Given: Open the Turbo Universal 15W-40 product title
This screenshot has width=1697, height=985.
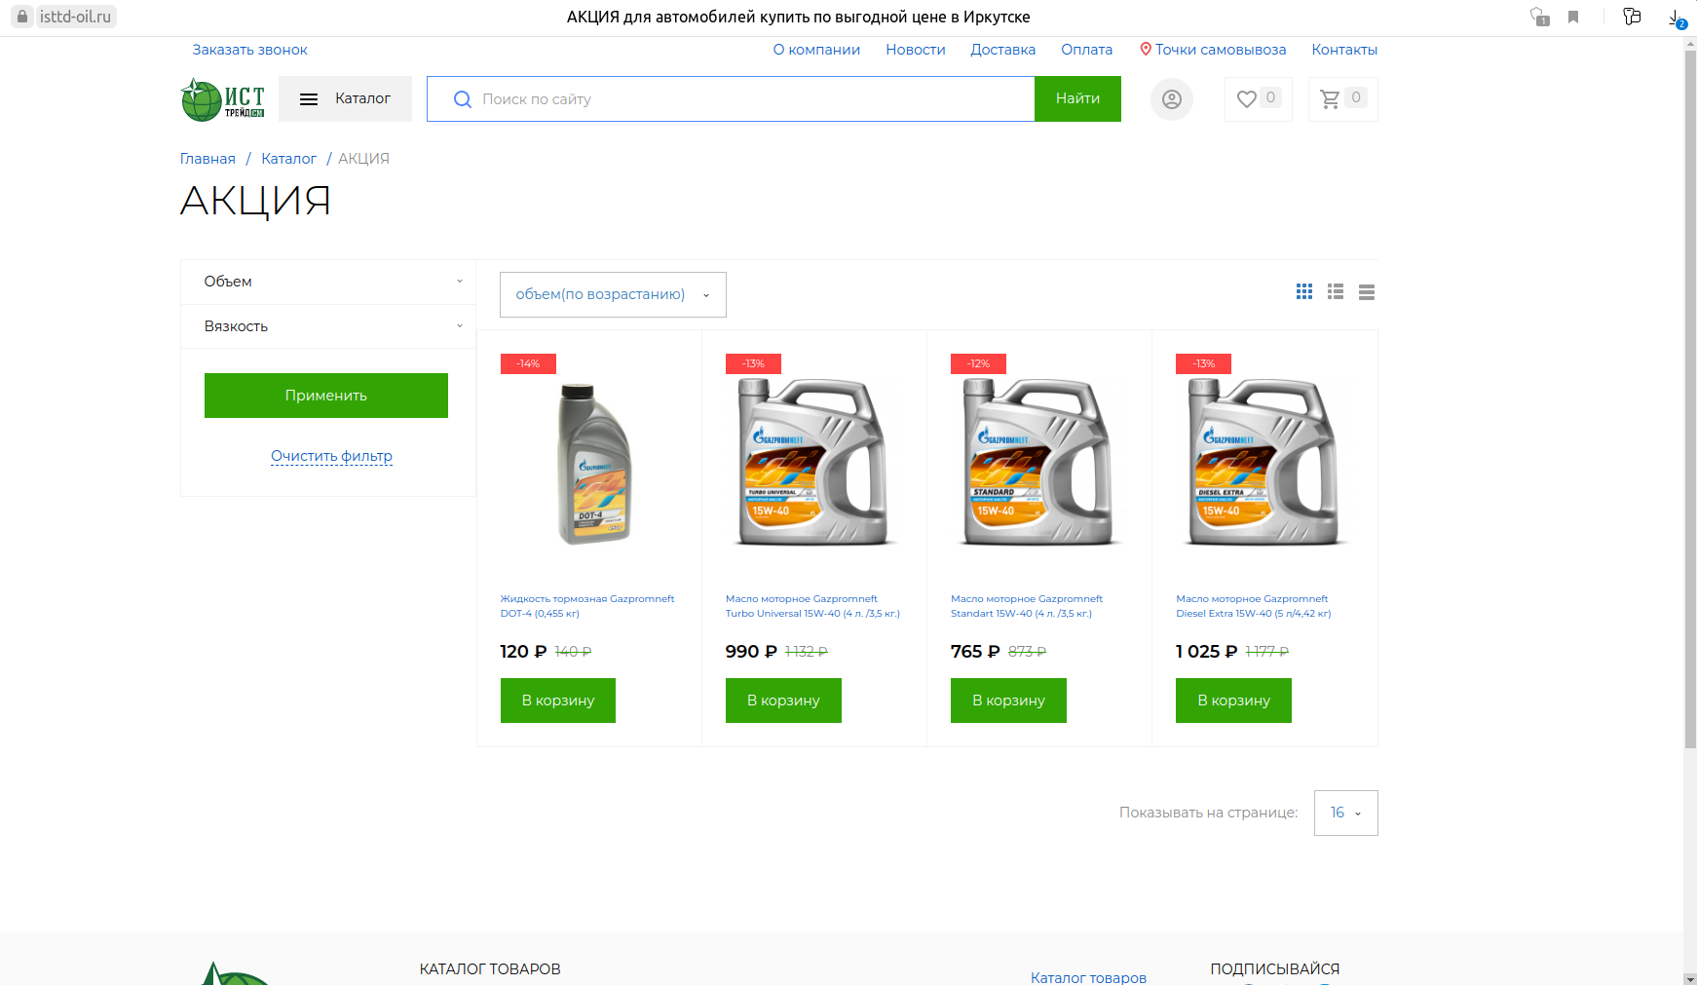Looking at the screenshot, I should (x=812, y=606).
